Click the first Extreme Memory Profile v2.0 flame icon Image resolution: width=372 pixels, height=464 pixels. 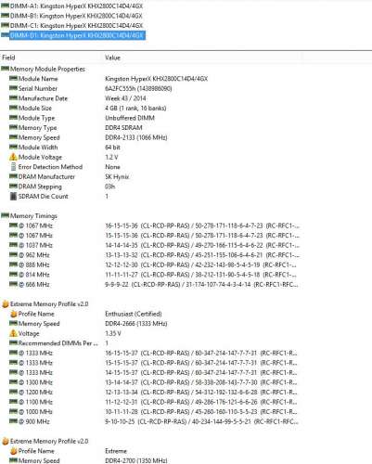click(6, 303)
